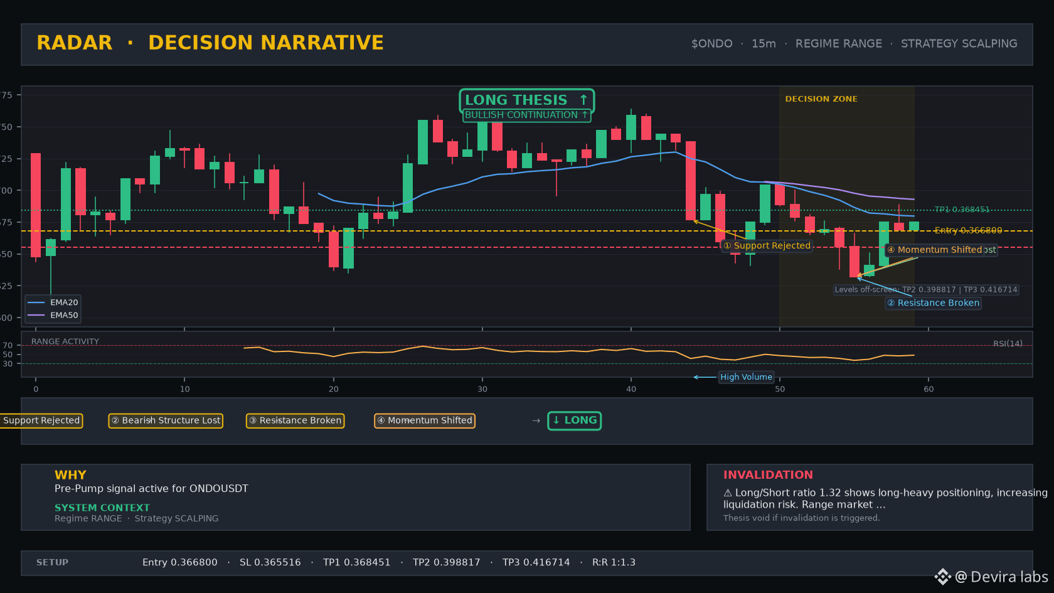Click the INVALIDATION heading
Viewport: 1054px width, 593px height.
pos(768,475)
